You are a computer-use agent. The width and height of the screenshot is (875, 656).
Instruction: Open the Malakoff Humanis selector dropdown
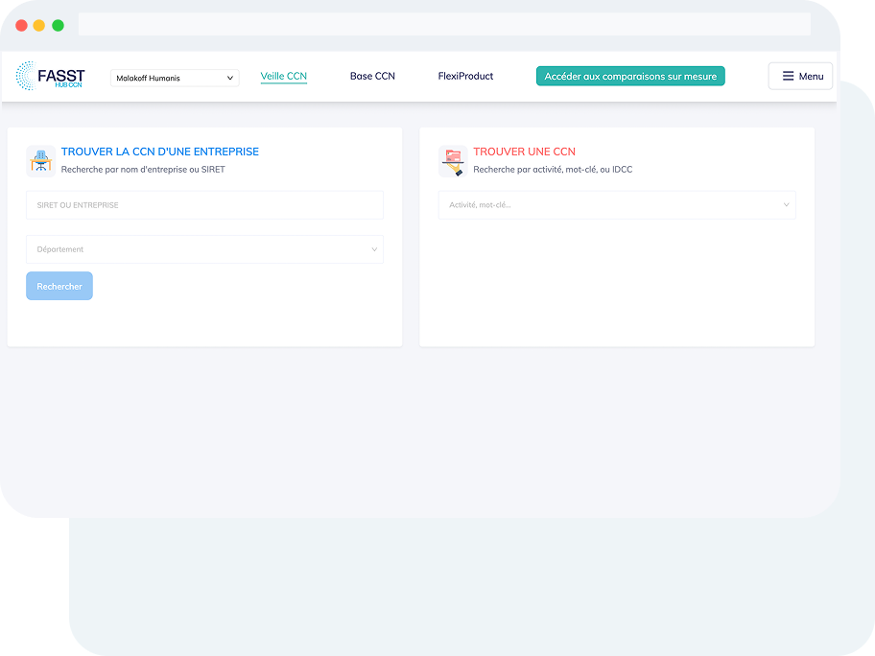175,78
